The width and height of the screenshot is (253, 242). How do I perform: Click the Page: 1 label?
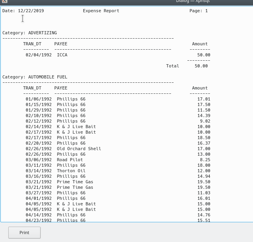(x=199, y=11)
